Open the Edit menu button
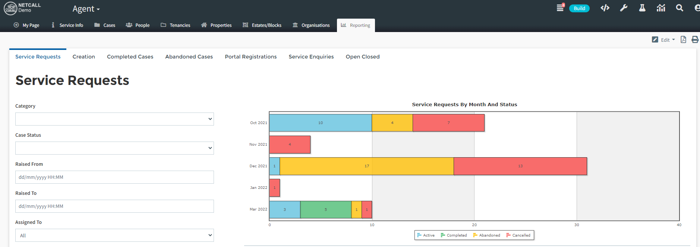This screenshot has width=700, height=247. tap(663, 39)
